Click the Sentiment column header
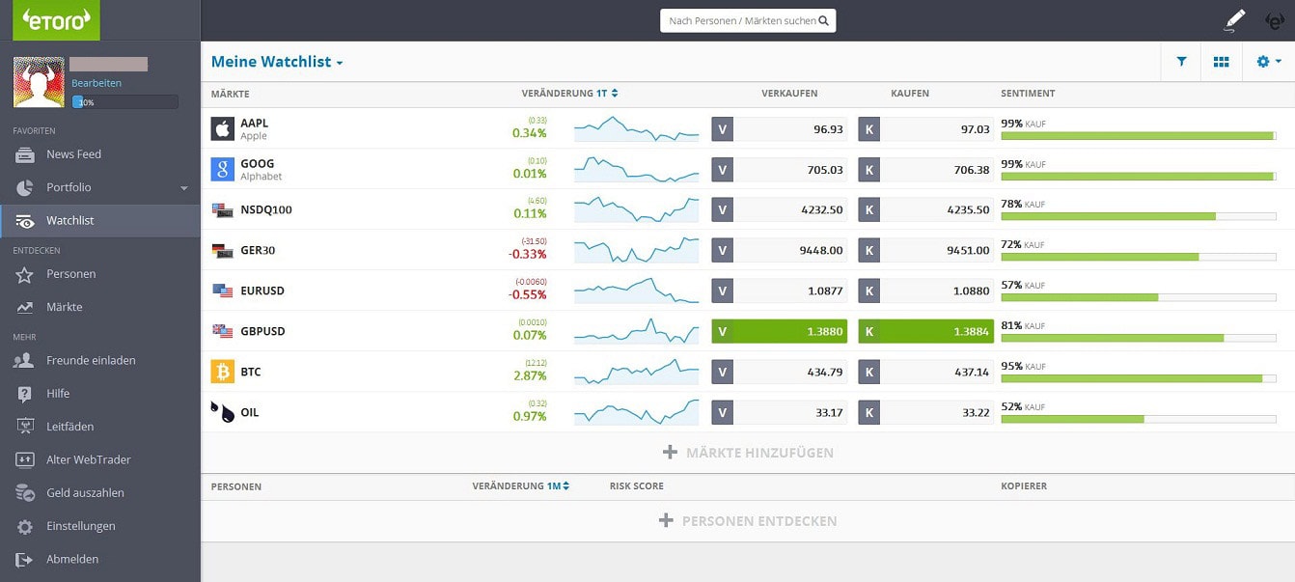This screenshot has width=1295, height=582. (x=1028, y=94)
